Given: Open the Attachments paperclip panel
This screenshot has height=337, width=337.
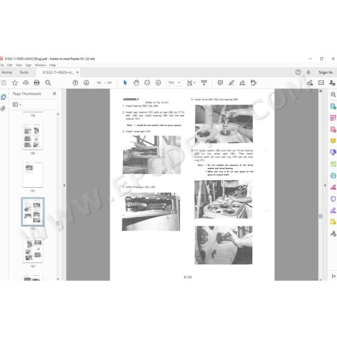Looking at the screenshot, I should (x=3, y=108).
